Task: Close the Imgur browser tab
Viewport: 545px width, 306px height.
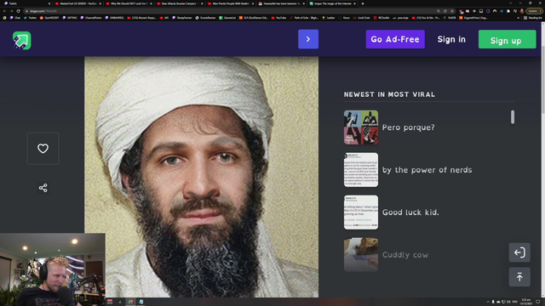Action: [354, 3]
